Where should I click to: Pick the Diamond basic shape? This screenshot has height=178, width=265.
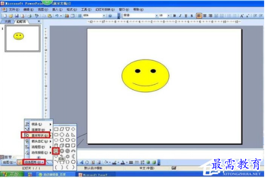(73, 129)
